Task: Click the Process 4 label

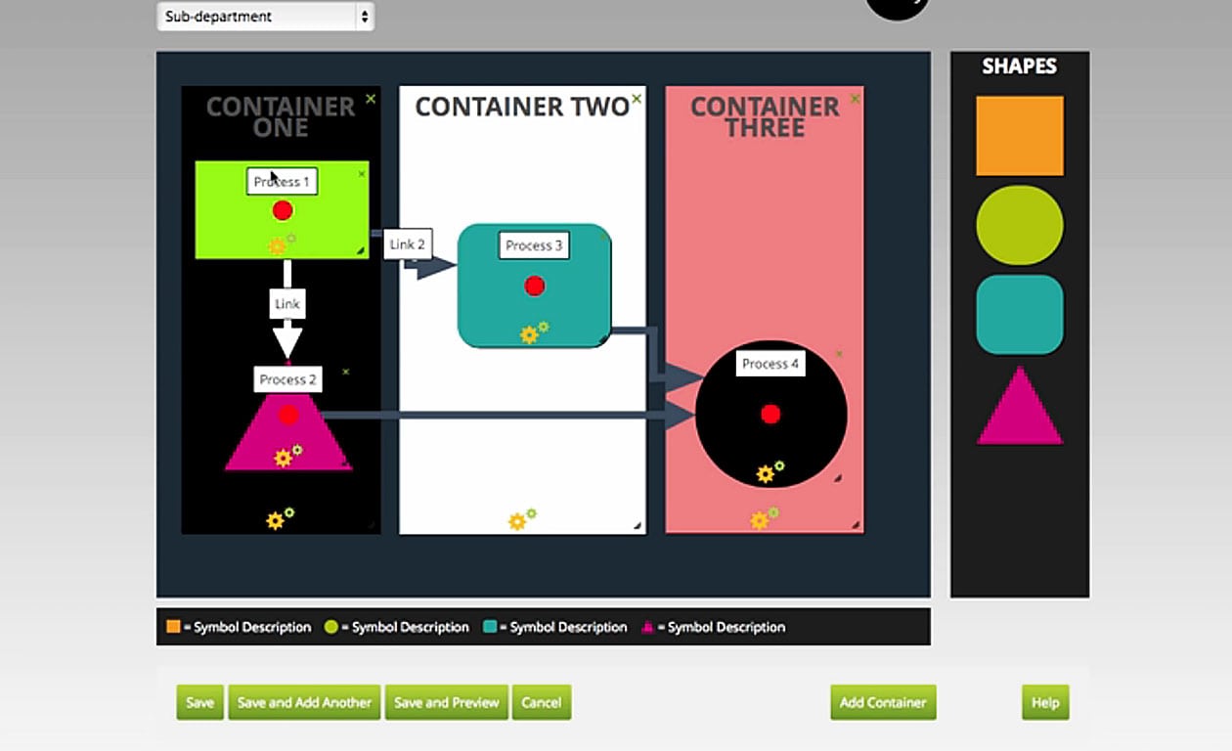Action: [770, 364]
